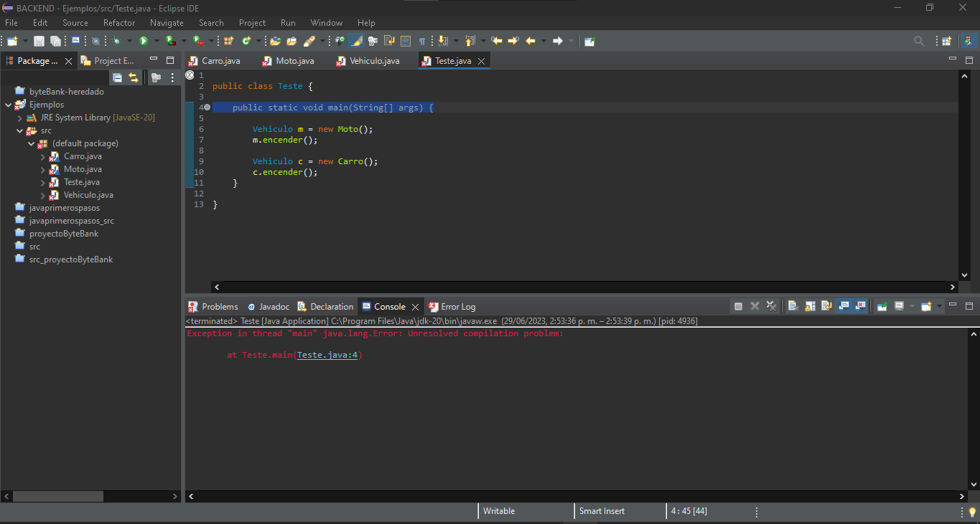This screenshot has width=980, height=524.
Task: Open the Navigate menu
Action: pos(167,23)
